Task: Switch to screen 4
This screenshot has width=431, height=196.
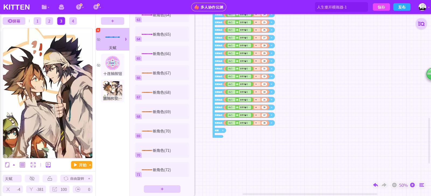Action: [x=73, y=21]
